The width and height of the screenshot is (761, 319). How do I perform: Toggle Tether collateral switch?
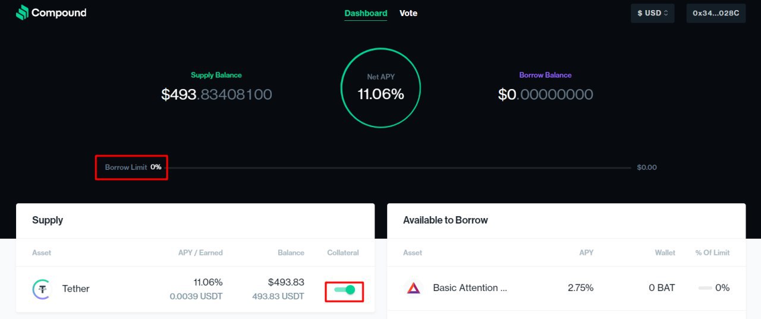(344, 290)
